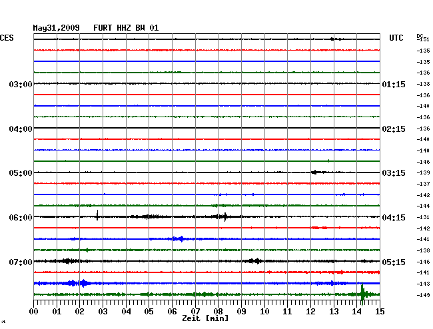The height and width of the screenshot is (329, 433).
Task: Click the 05:00 local time label
Action: coord(21,173)
